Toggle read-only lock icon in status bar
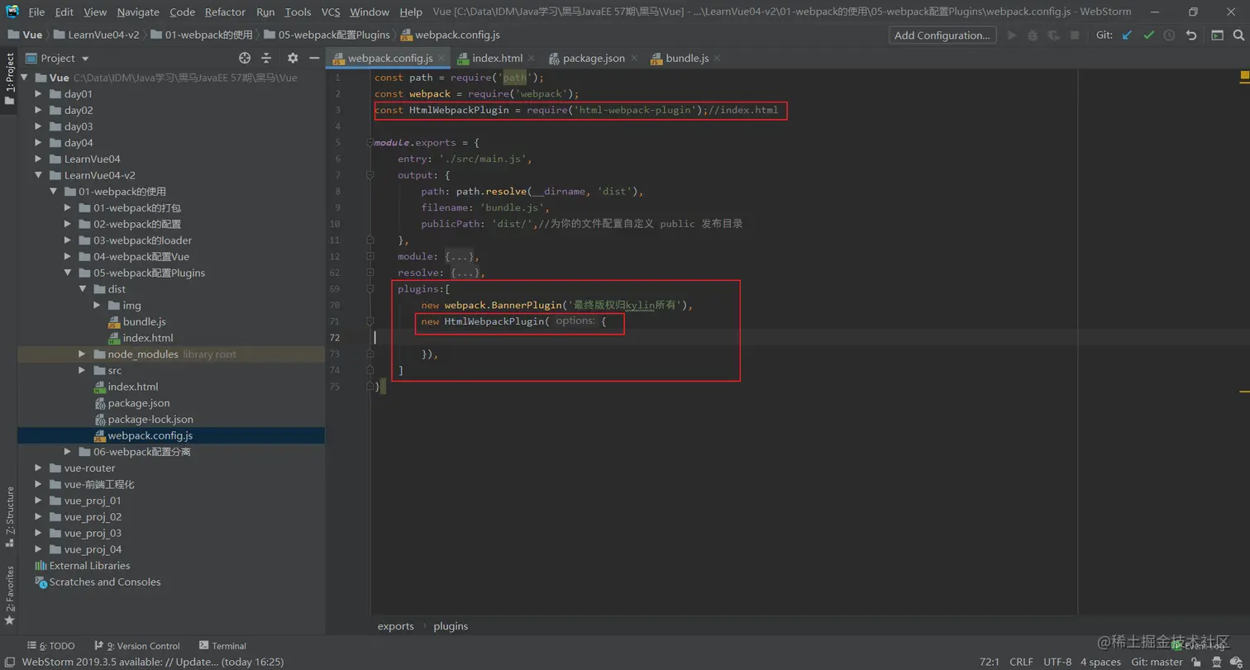This screenshot has height=670, width=1250. (1196, 662)
